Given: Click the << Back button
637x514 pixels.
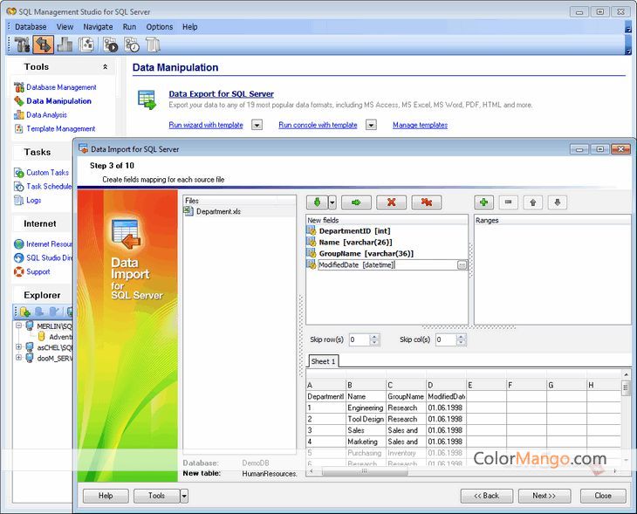Looking at the screenshot, I should [x=487, y=496].
